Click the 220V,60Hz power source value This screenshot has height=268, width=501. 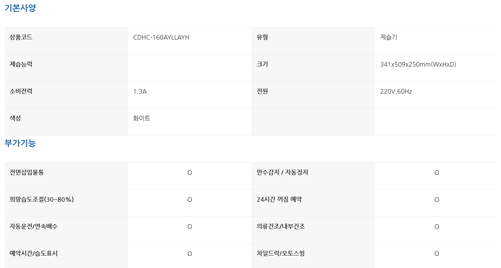point(396,91)
